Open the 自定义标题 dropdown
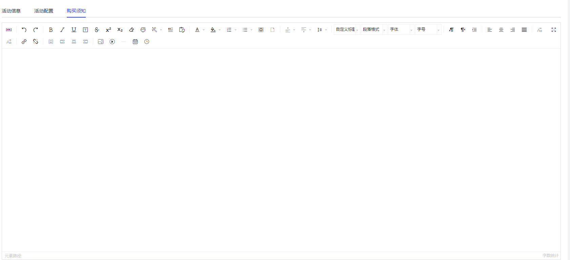Viewport: 570px width, 260px height. tap(347, 29)
